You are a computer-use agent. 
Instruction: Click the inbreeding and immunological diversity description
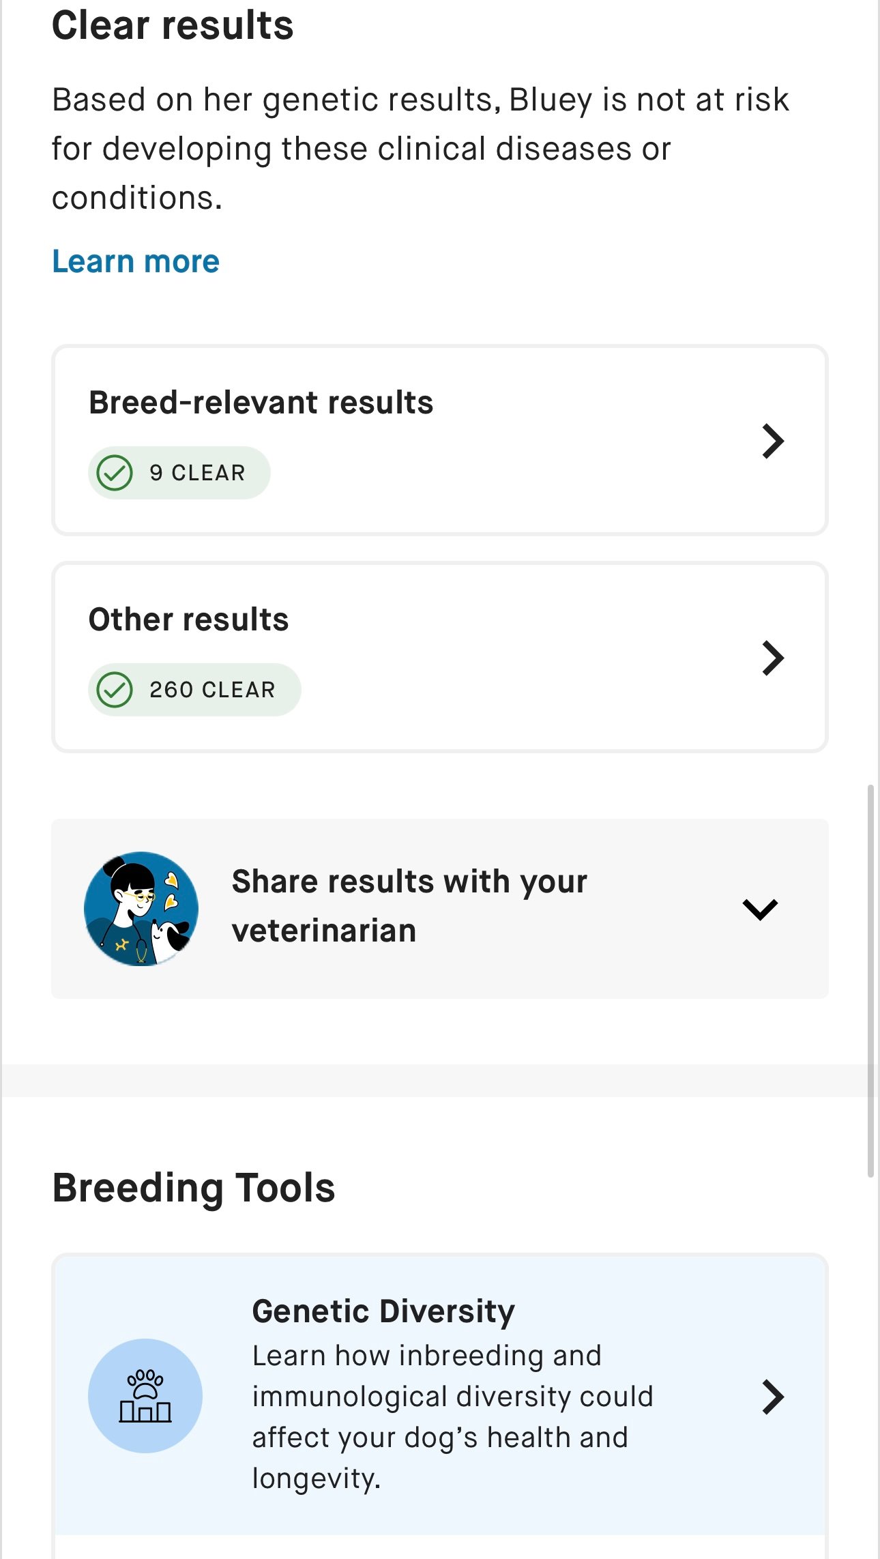pos(452,1416)
